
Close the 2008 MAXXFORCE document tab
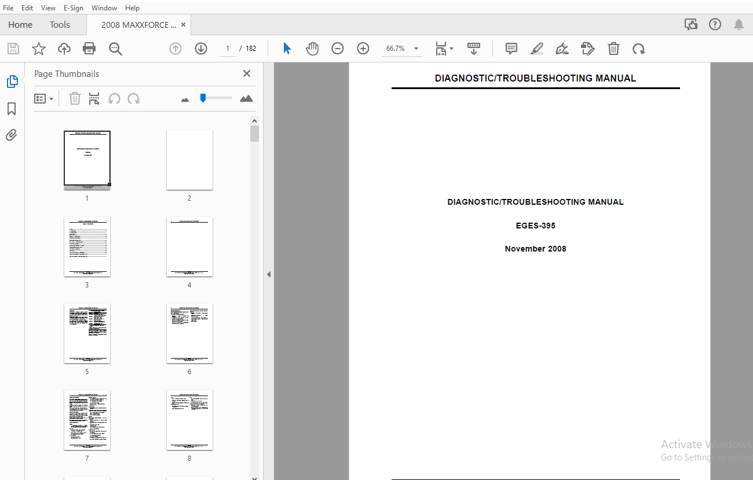tap(184, 25)
